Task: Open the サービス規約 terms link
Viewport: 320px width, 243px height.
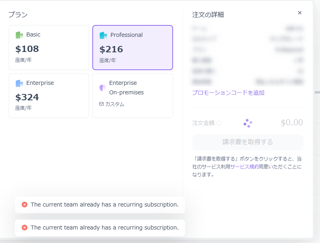Action: pos(244,167)
